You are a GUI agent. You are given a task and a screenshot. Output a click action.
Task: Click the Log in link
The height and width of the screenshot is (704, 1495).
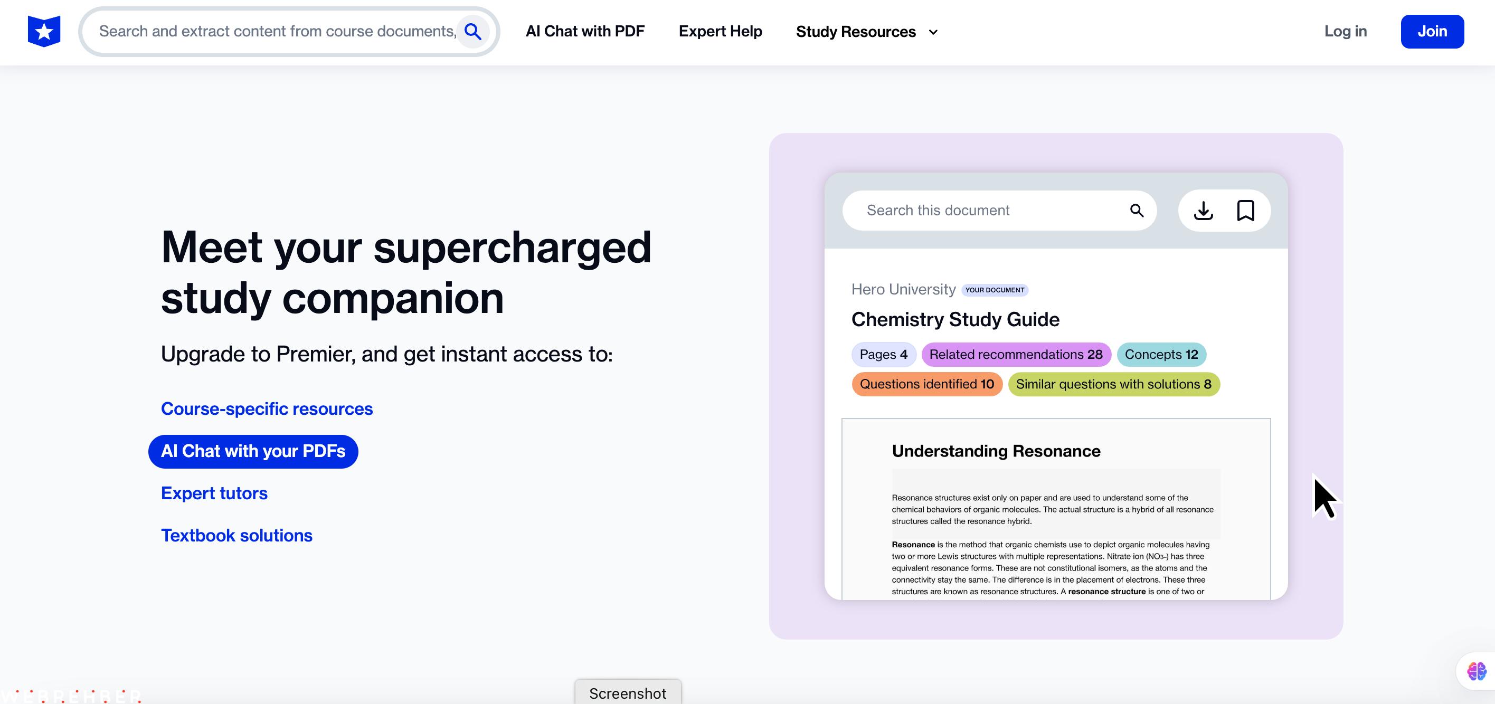tap(1345, 31)
